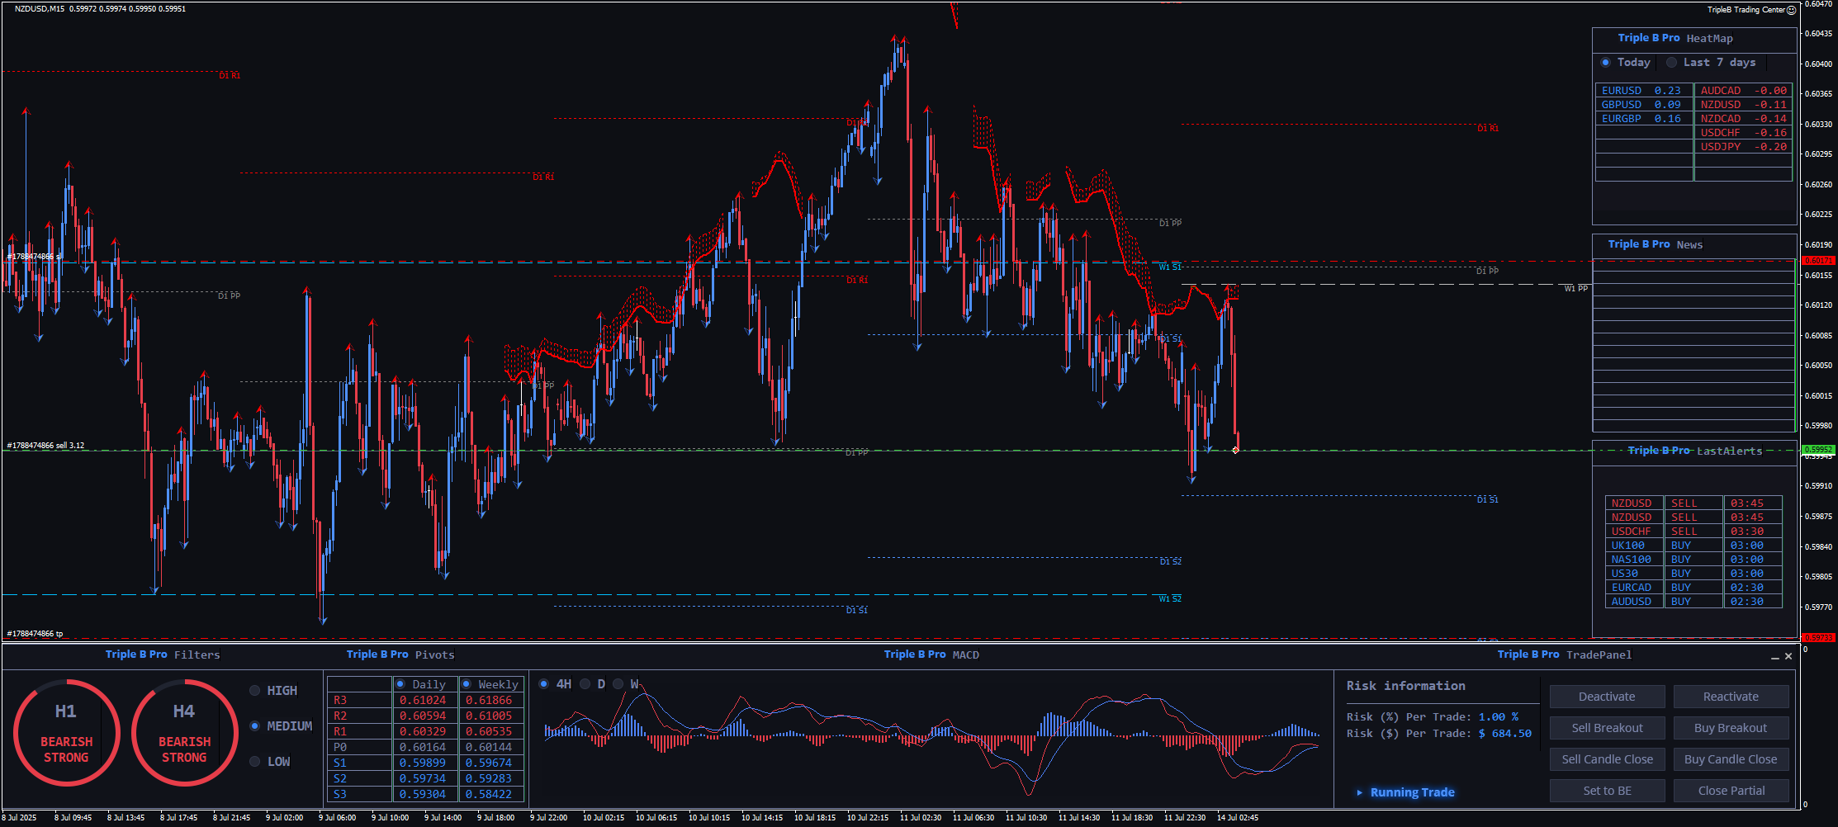
Task: Switch MACD timeframe to D
Action: point(585,684)
